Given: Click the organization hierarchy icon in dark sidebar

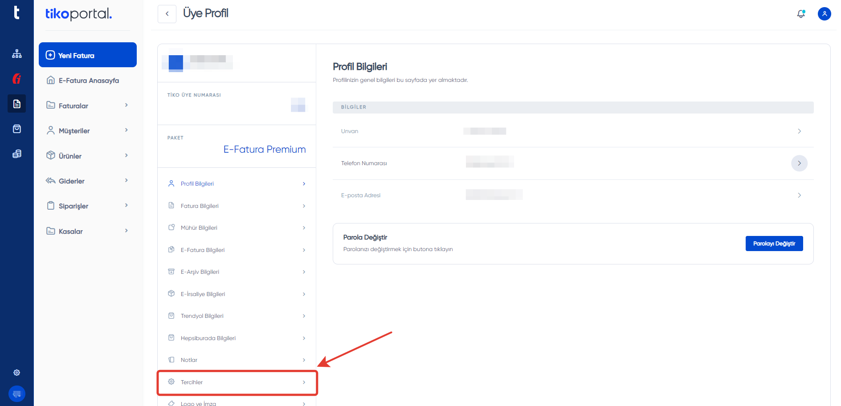Looking at the screenshot, I should point(17,54).
